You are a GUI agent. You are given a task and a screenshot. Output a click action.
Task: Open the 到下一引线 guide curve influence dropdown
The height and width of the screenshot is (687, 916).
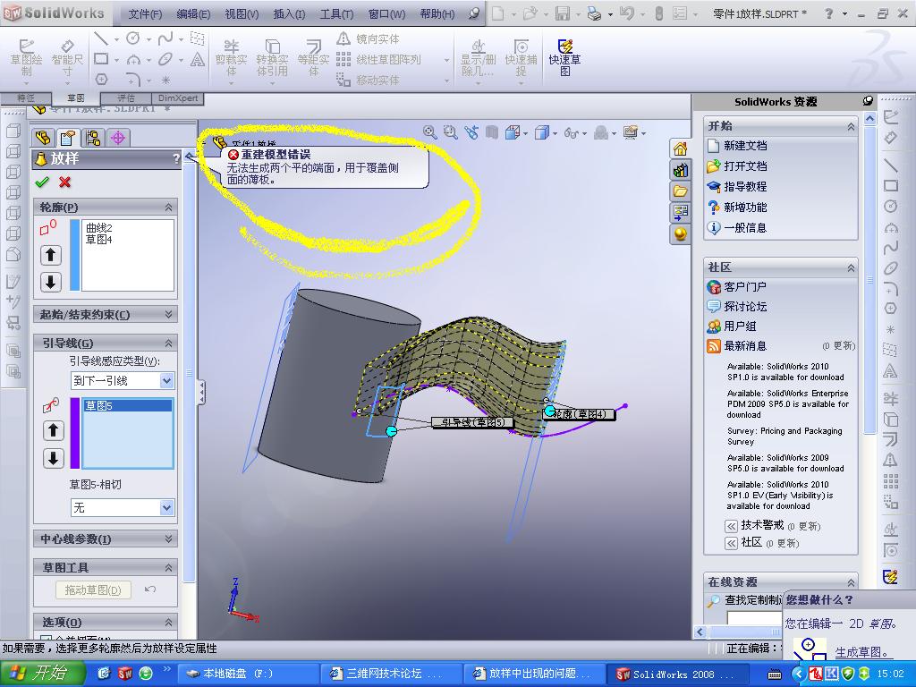click(x=166, y=381)
